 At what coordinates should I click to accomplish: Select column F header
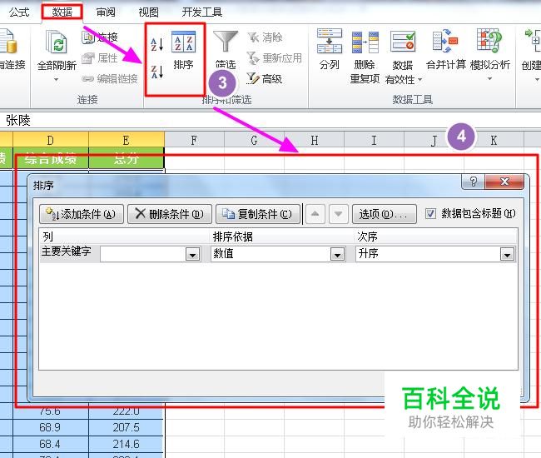click(194, 140)
